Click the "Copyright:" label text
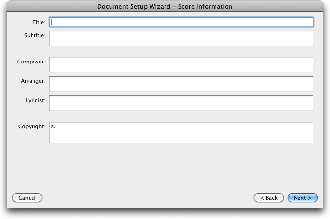Screen dimensions: 330x219 (32, 126)
